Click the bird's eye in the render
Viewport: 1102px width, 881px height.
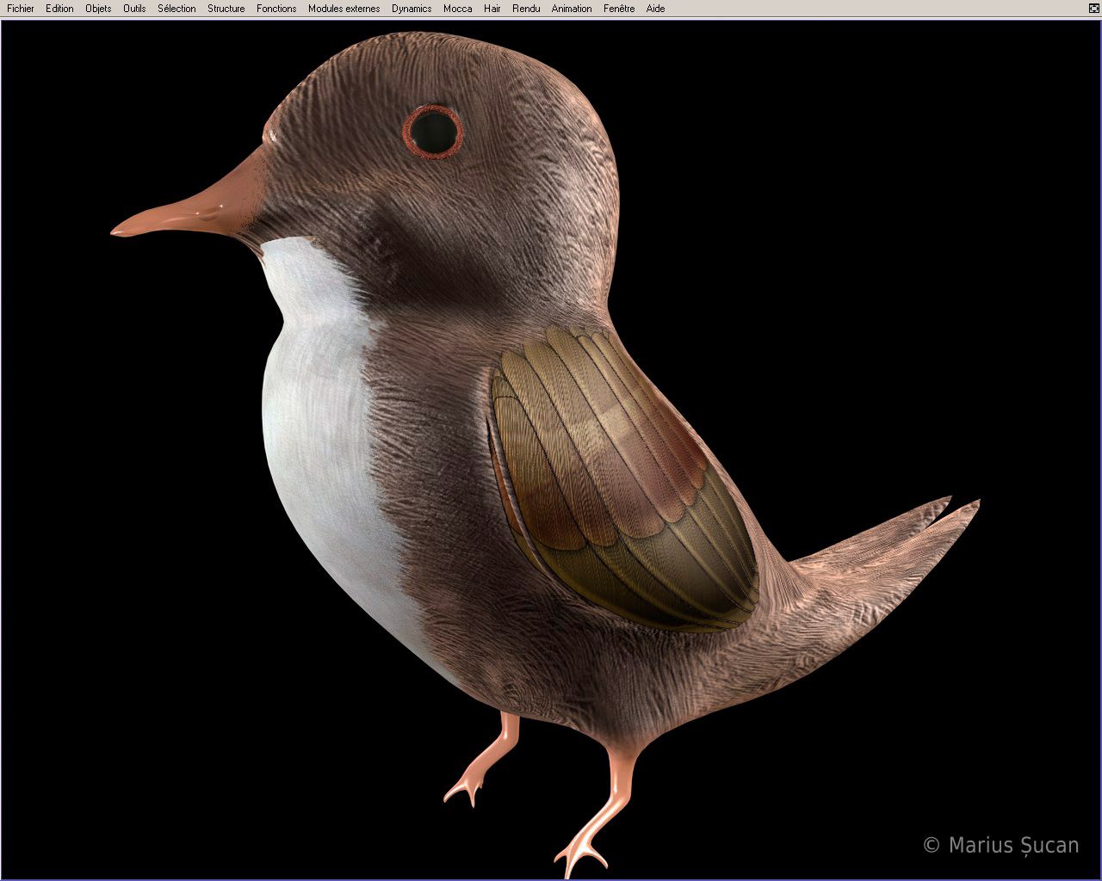click(432, 132)
